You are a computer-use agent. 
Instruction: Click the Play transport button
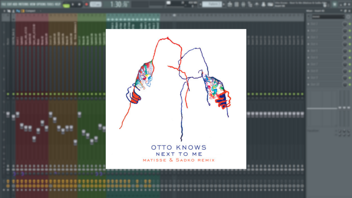(x=73, y=5)
